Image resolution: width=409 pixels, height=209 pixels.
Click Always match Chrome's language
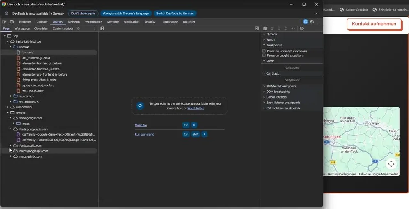126,13
